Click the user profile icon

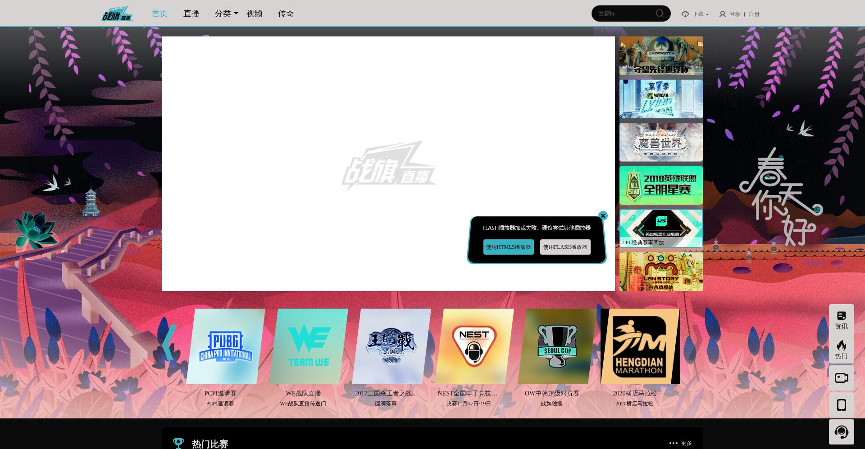[x=723, y=14]
